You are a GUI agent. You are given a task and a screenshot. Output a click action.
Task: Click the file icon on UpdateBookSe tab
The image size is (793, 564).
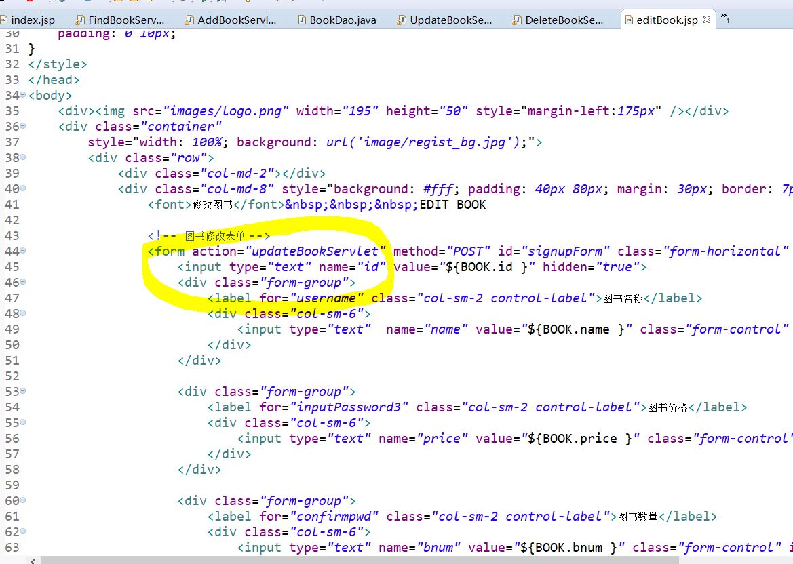tap(402, 20)
